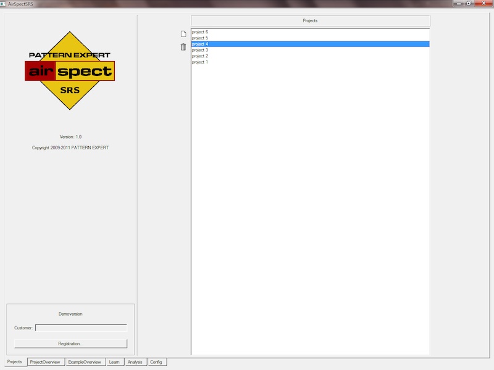Image resolution: width=494 pixels, height=370 pixels.
Task: Maximize the AirSpectSRS window
Action: pos(469,3)
